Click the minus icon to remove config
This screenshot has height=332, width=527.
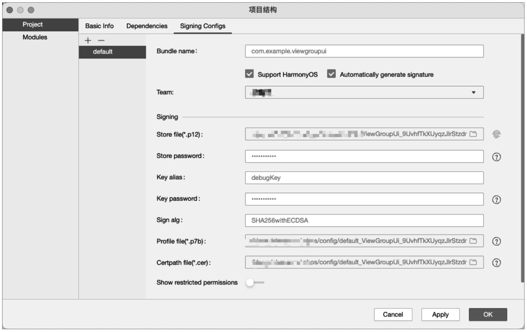[x=101, y=41]
